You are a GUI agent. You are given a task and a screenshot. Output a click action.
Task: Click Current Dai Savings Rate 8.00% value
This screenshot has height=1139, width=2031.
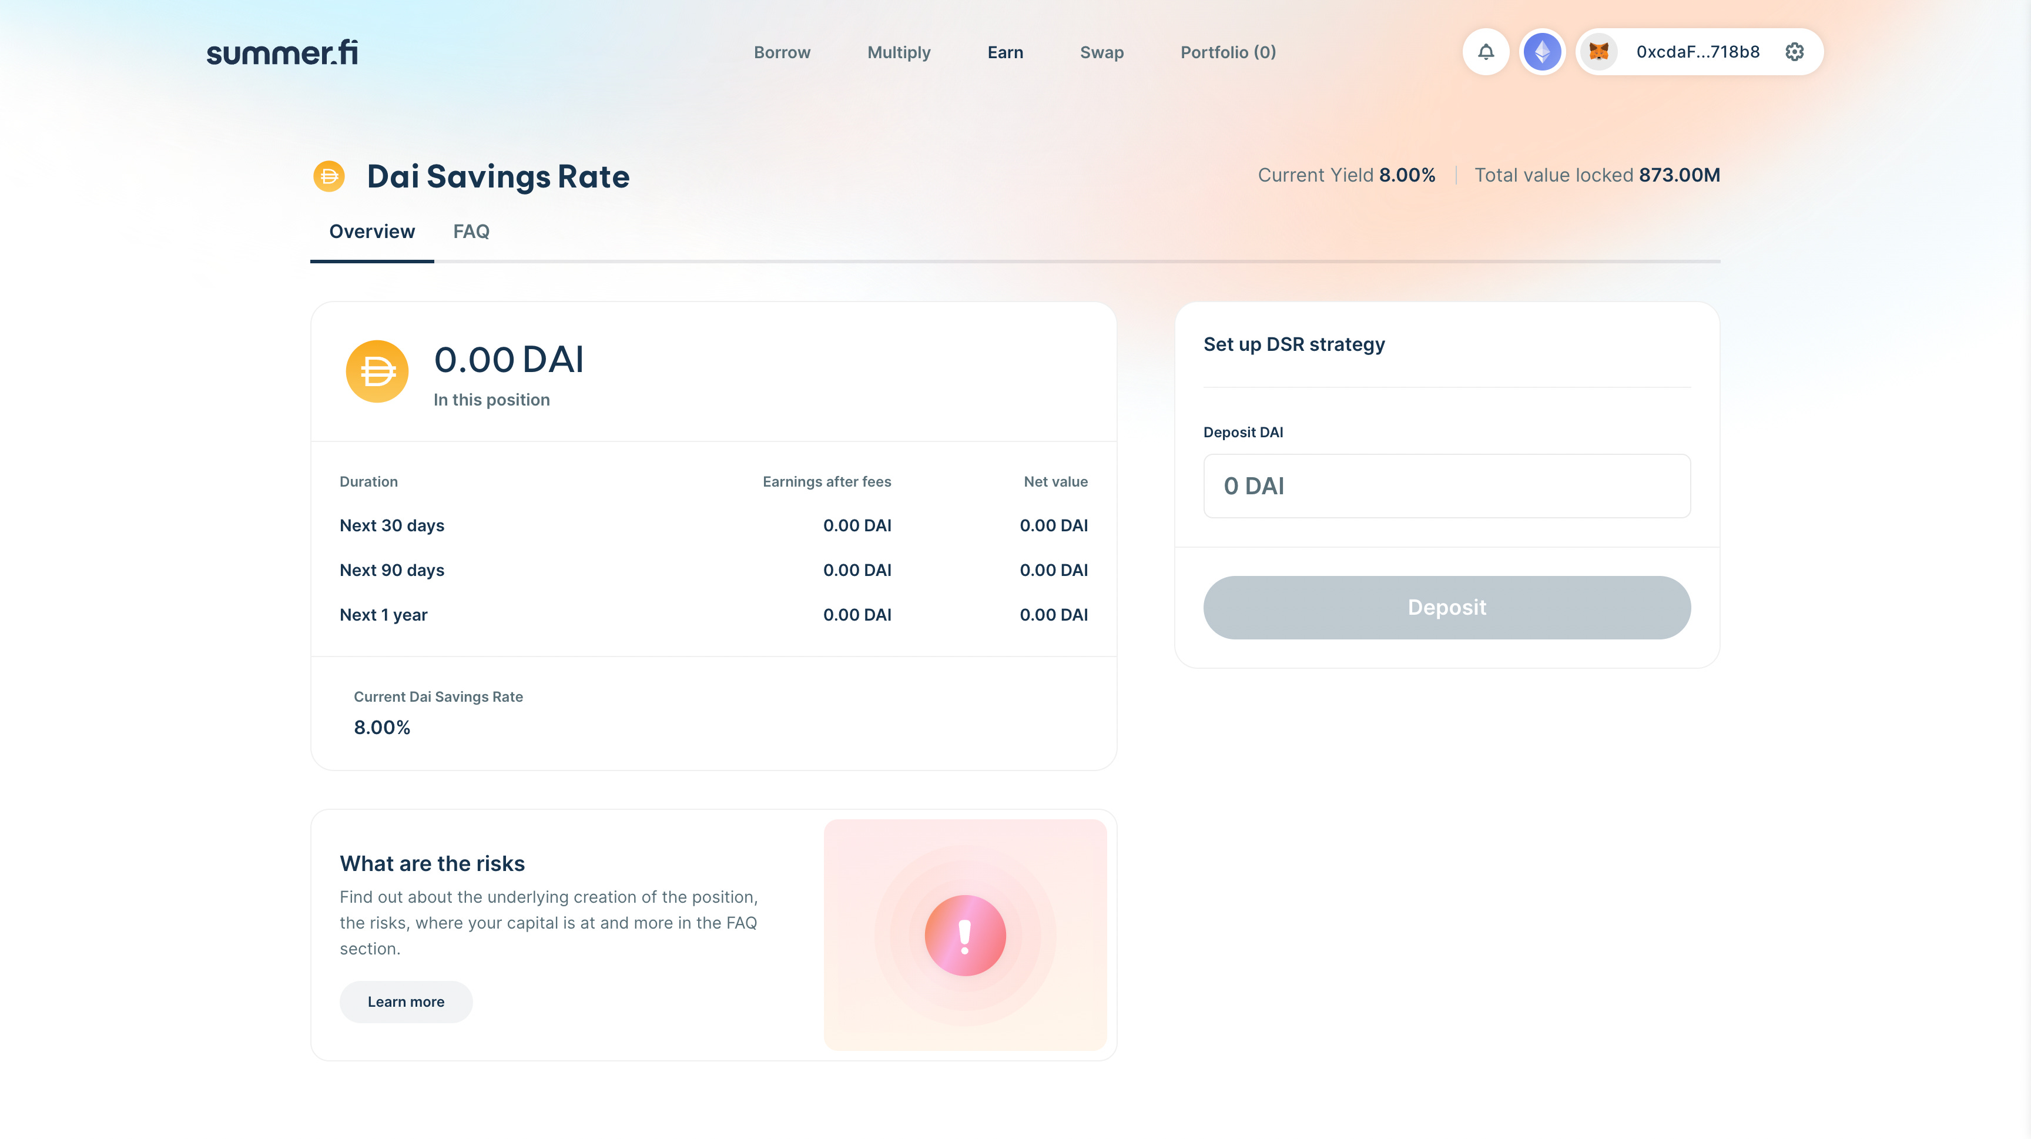[381, 727]
